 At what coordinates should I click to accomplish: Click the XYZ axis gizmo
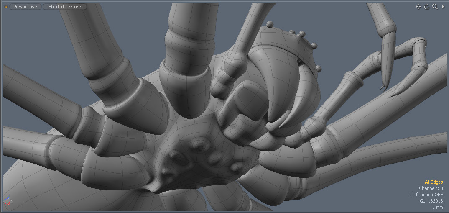(8, 201)
